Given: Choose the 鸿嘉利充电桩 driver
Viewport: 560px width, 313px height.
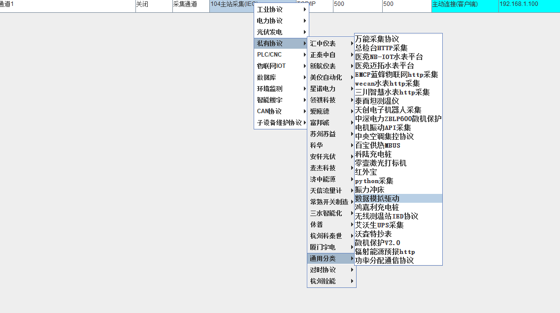Looking at the screenshot, I should click(398, 207).
